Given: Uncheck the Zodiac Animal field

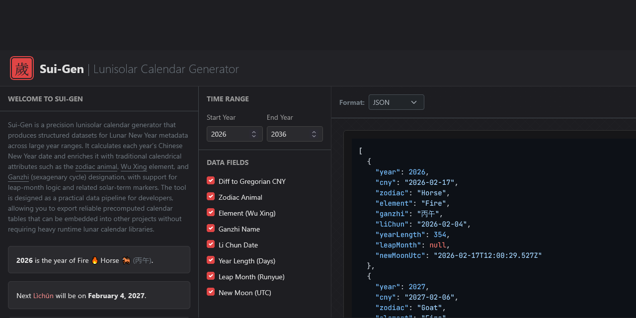Looking at the screenshot, I should tap(211, 197).
